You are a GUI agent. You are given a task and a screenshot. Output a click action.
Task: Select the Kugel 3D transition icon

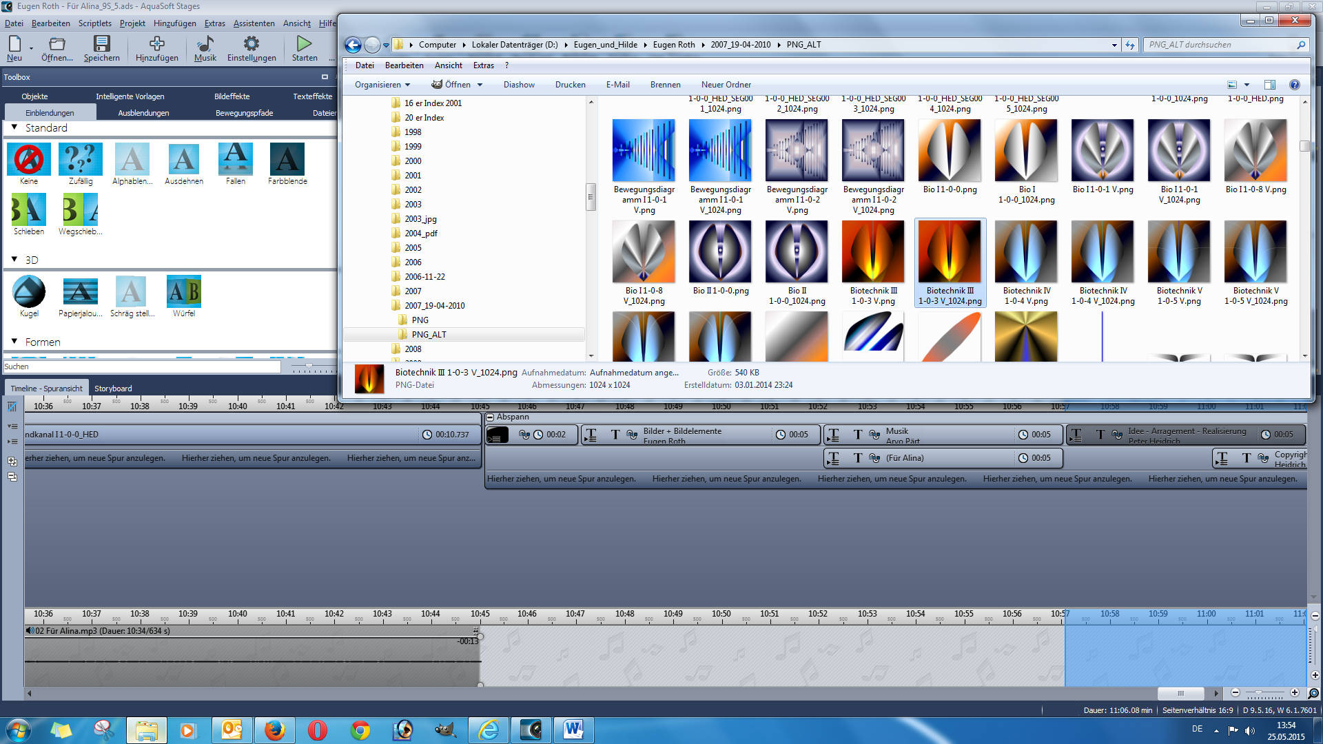point(29,292)
